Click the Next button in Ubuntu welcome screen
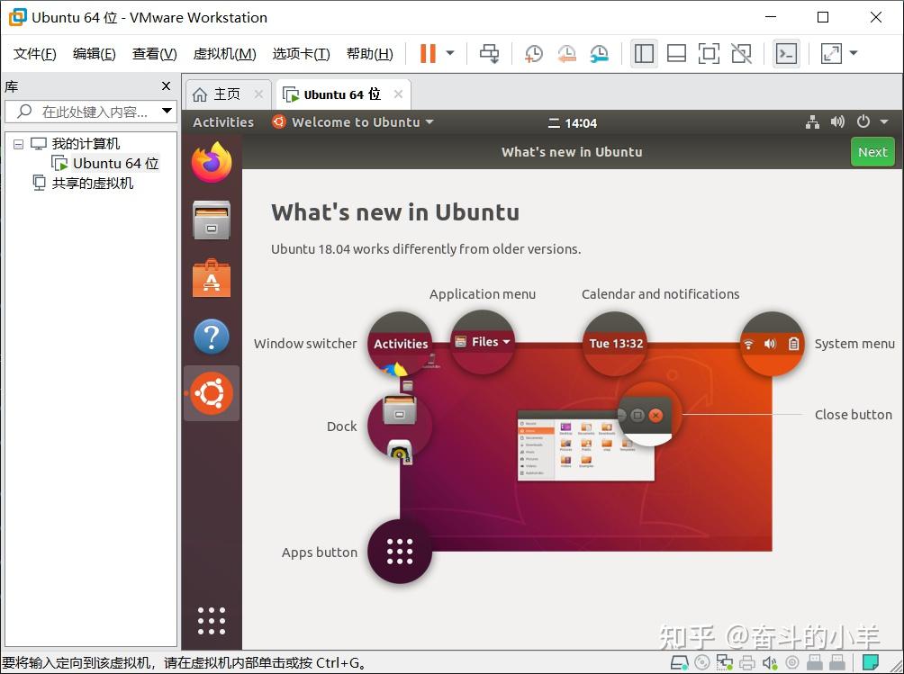 point(871,151)
